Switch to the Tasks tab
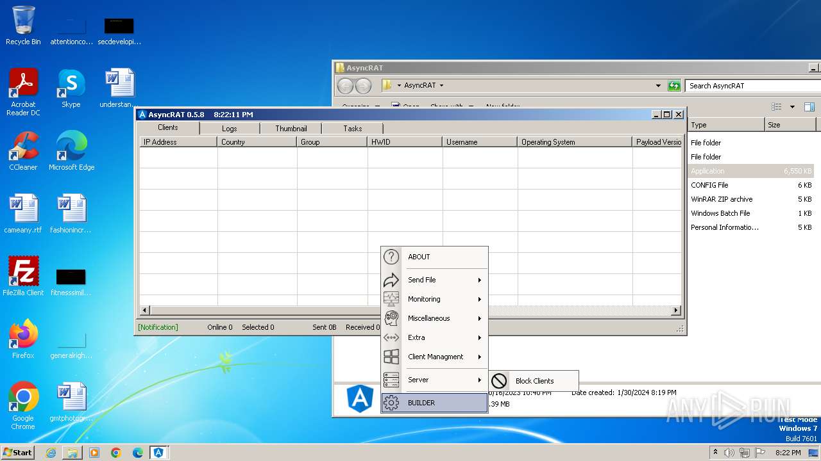The image size is (821, 461). coord(353,128)
